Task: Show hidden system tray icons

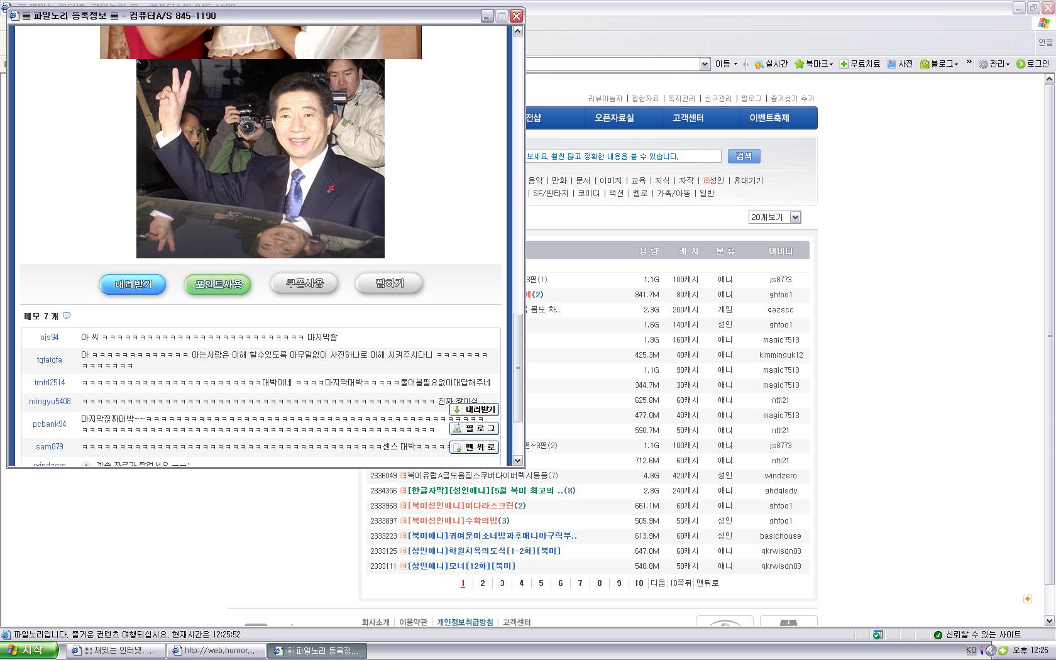Action: coord(990,651)
